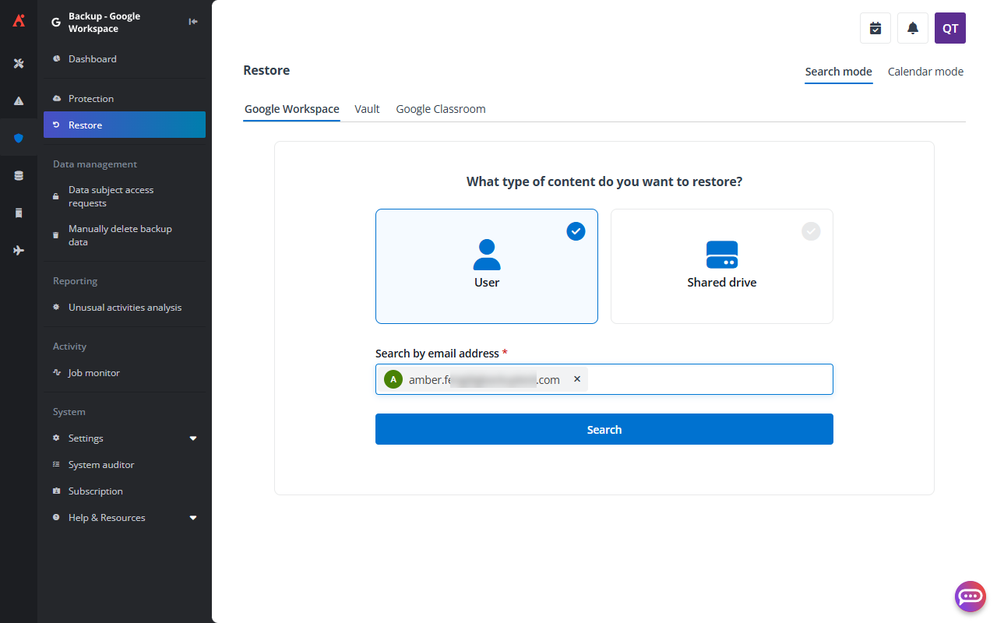
Task: Select the shield icon in left rail
Action: tap(19, 138)
